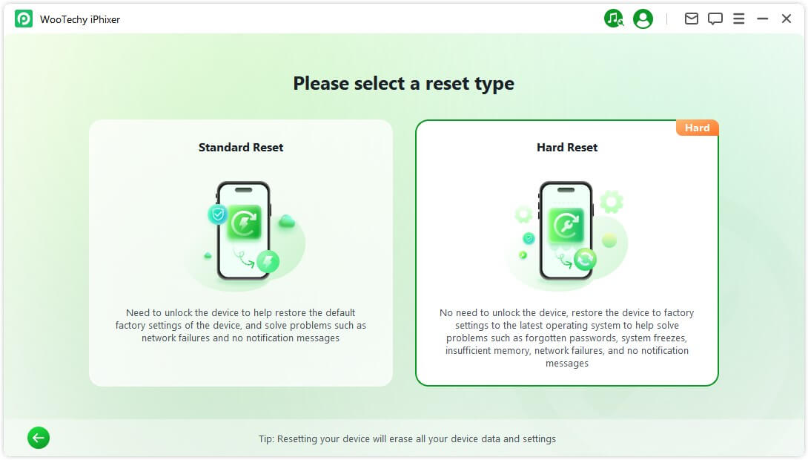Go back using the green arrow button
This screenshot has width=808, height=460.
pos(39,438)
